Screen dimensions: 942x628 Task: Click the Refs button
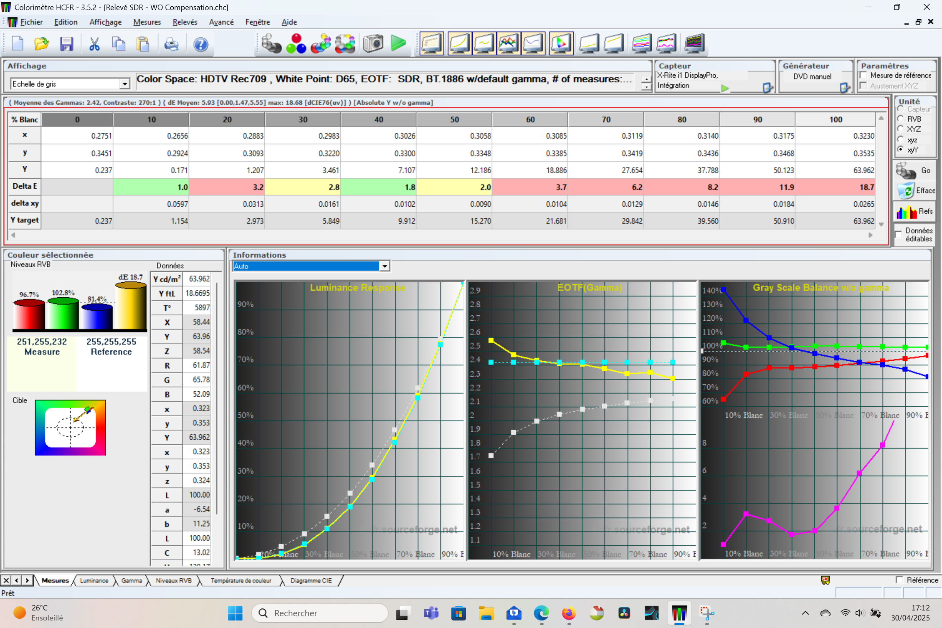914,211
